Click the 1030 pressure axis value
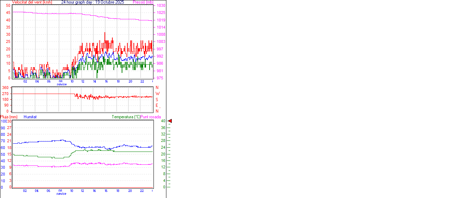 (161, 6)
